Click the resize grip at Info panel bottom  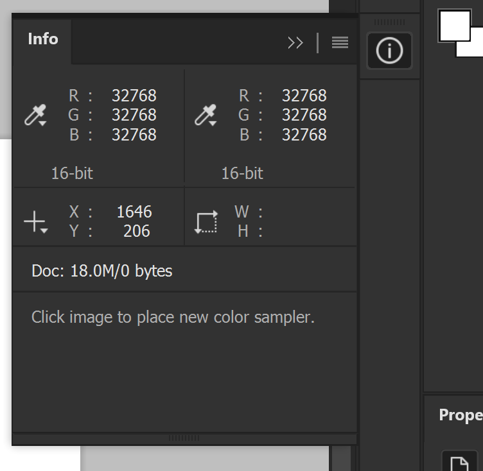click(x=184, y=438)
